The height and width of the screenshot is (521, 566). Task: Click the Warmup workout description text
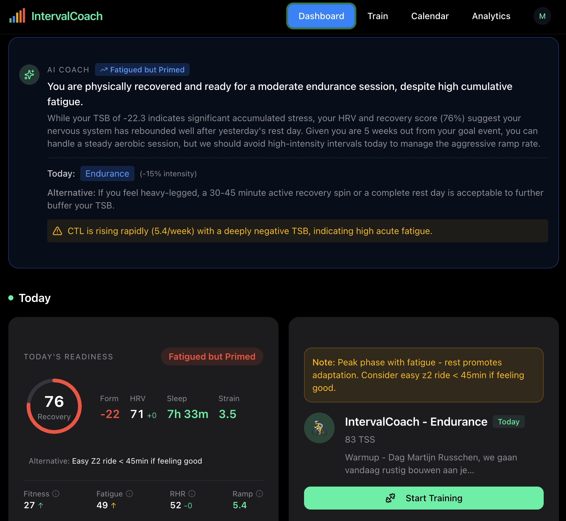431,464
